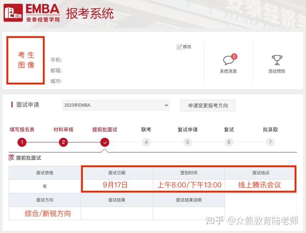Click the EMBA 安泰经管学院 logo

(x=32, y=13)
